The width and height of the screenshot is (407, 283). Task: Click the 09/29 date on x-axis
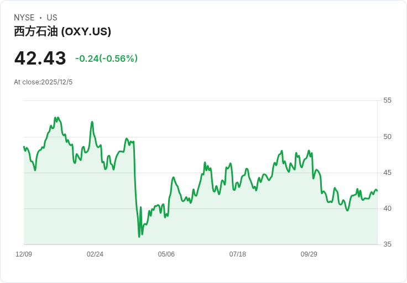click(309, 254)
